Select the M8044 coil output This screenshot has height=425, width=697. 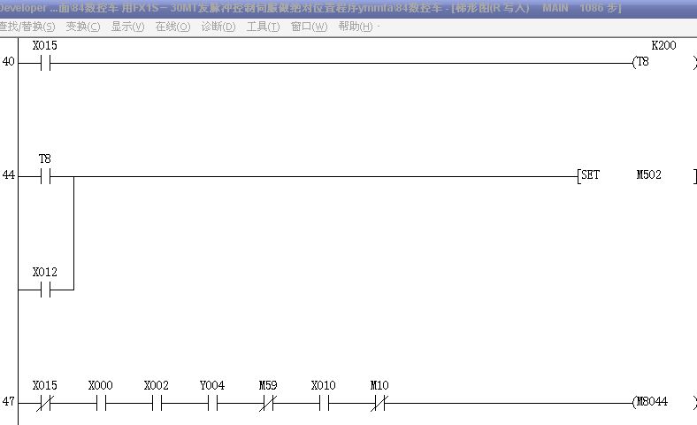pyautogui.click(x=653, y=403)
